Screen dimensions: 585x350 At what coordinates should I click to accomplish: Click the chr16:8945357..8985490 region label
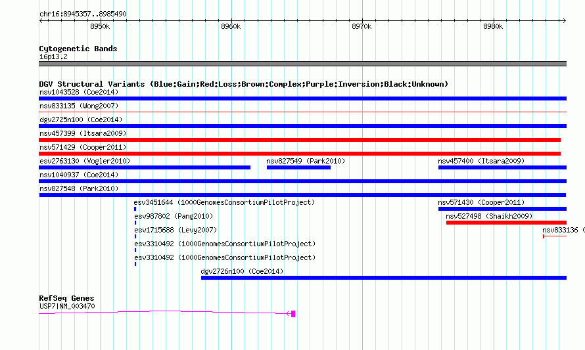point(83,14)
